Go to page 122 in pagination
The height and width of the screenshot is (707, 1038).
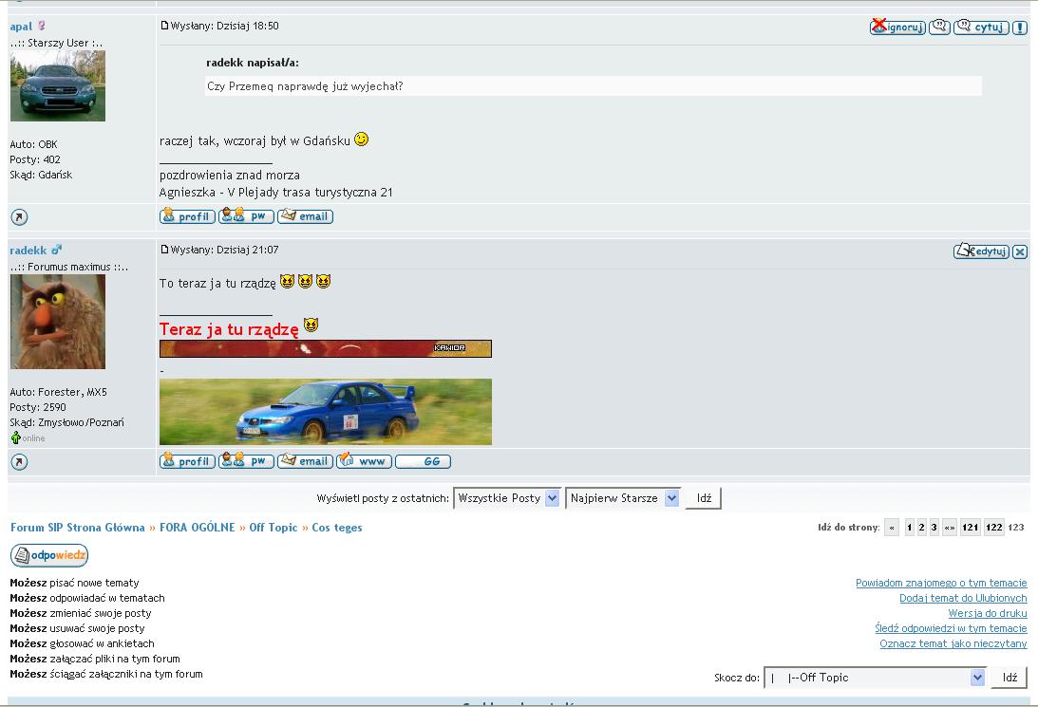(x=993, y=528)
